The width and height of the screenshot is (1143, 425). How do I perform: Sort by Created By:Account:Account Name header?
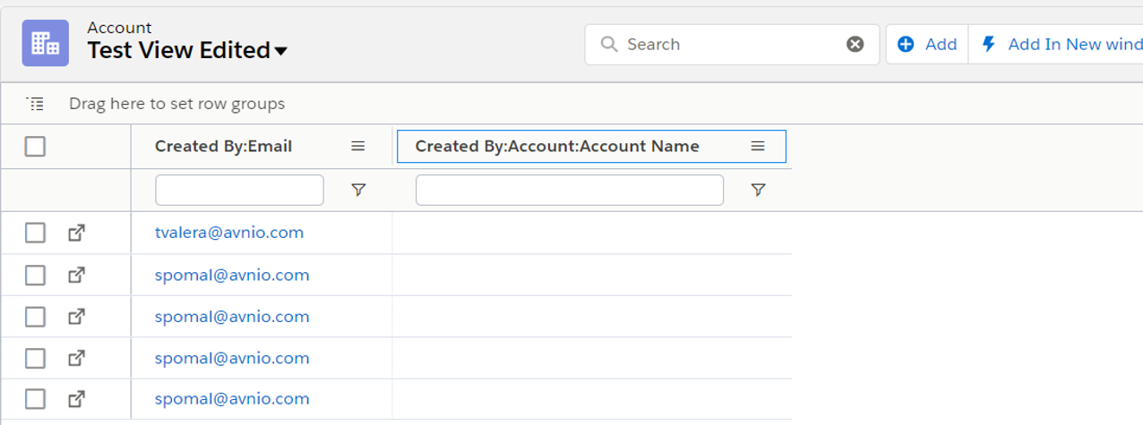click(557, 147)
